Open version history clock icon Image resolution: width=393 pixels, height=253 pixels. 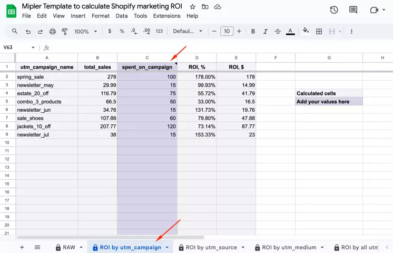(333, 10)
